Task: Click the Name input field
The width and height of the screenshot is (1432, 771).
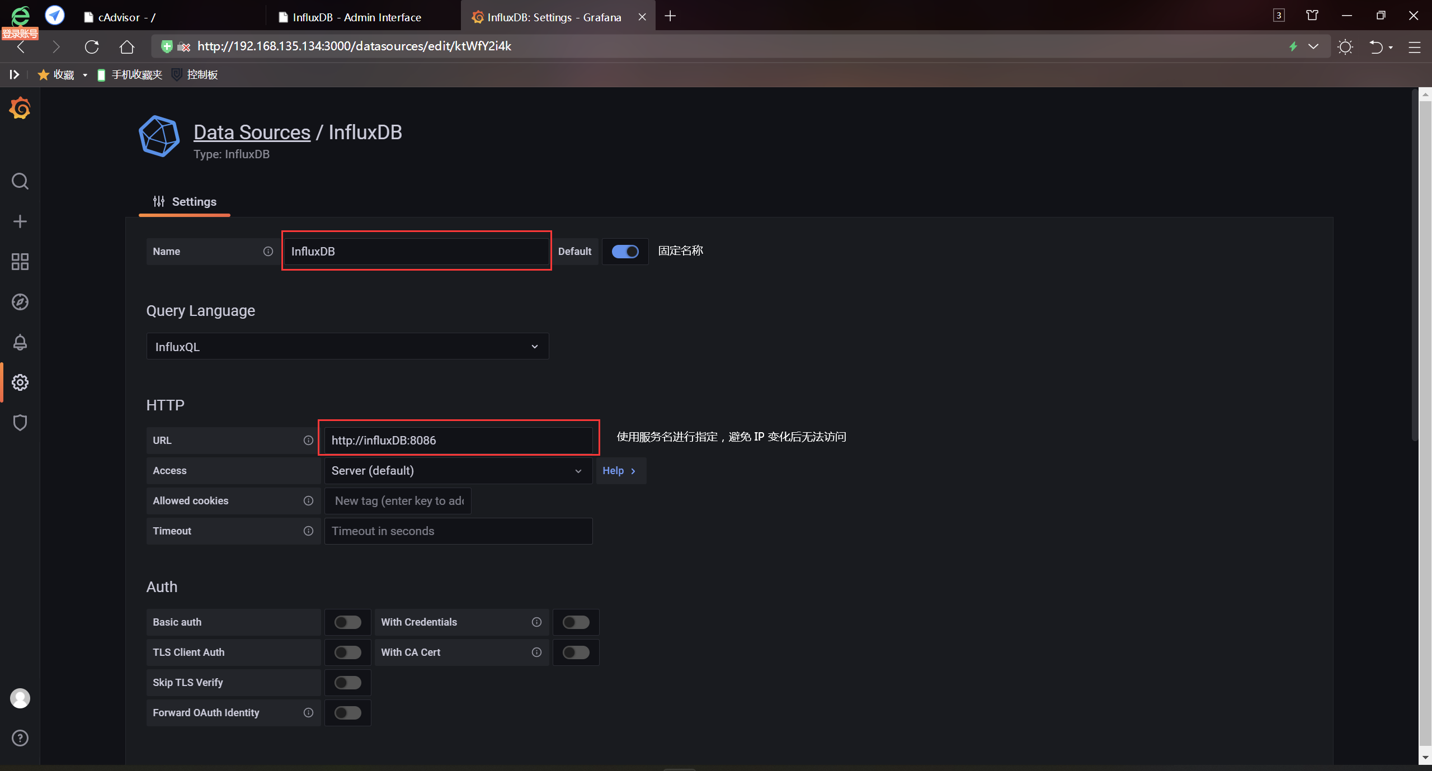Action: pyautogui.click(x=417, y=252)
